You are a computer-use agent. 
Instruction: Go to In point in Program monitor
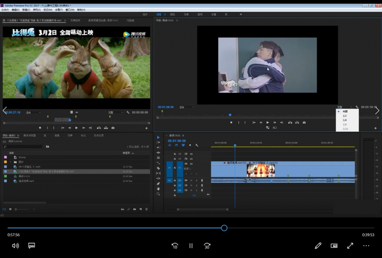click(x=254, y=123)
